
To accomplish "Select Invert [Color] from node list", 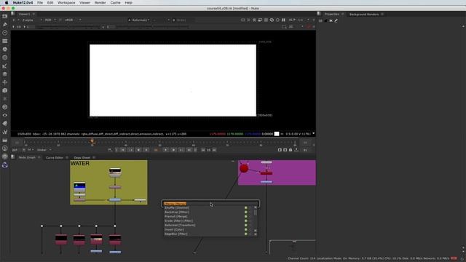I will click(174, 230).
